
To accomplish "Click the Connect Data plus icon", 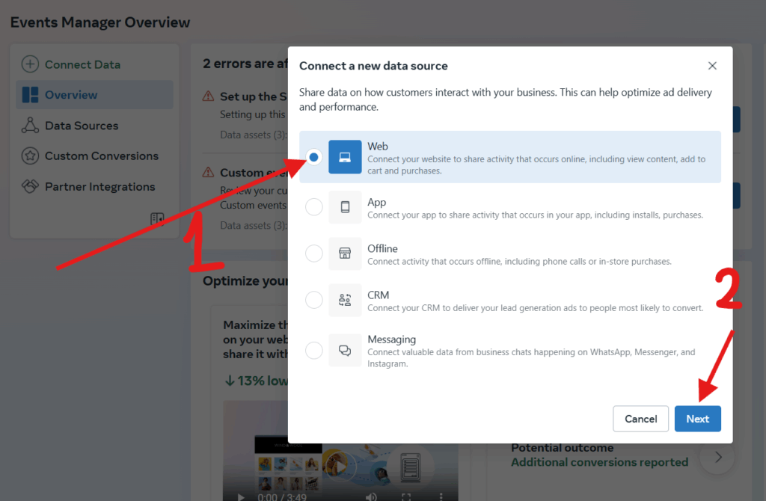I will [x=30, y=64].
